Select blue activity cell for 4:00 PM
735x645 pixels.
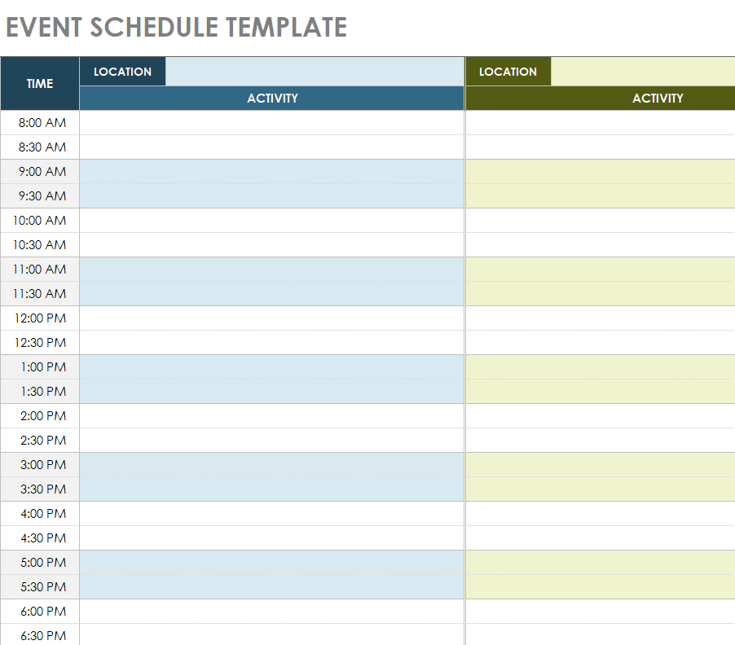[272, 514]
